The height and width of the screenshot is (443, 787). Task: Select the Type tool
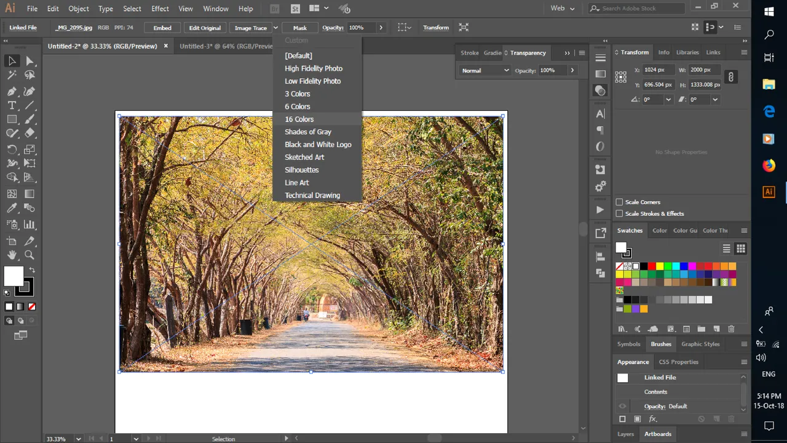pyautogui.click(x=12, y=105)
